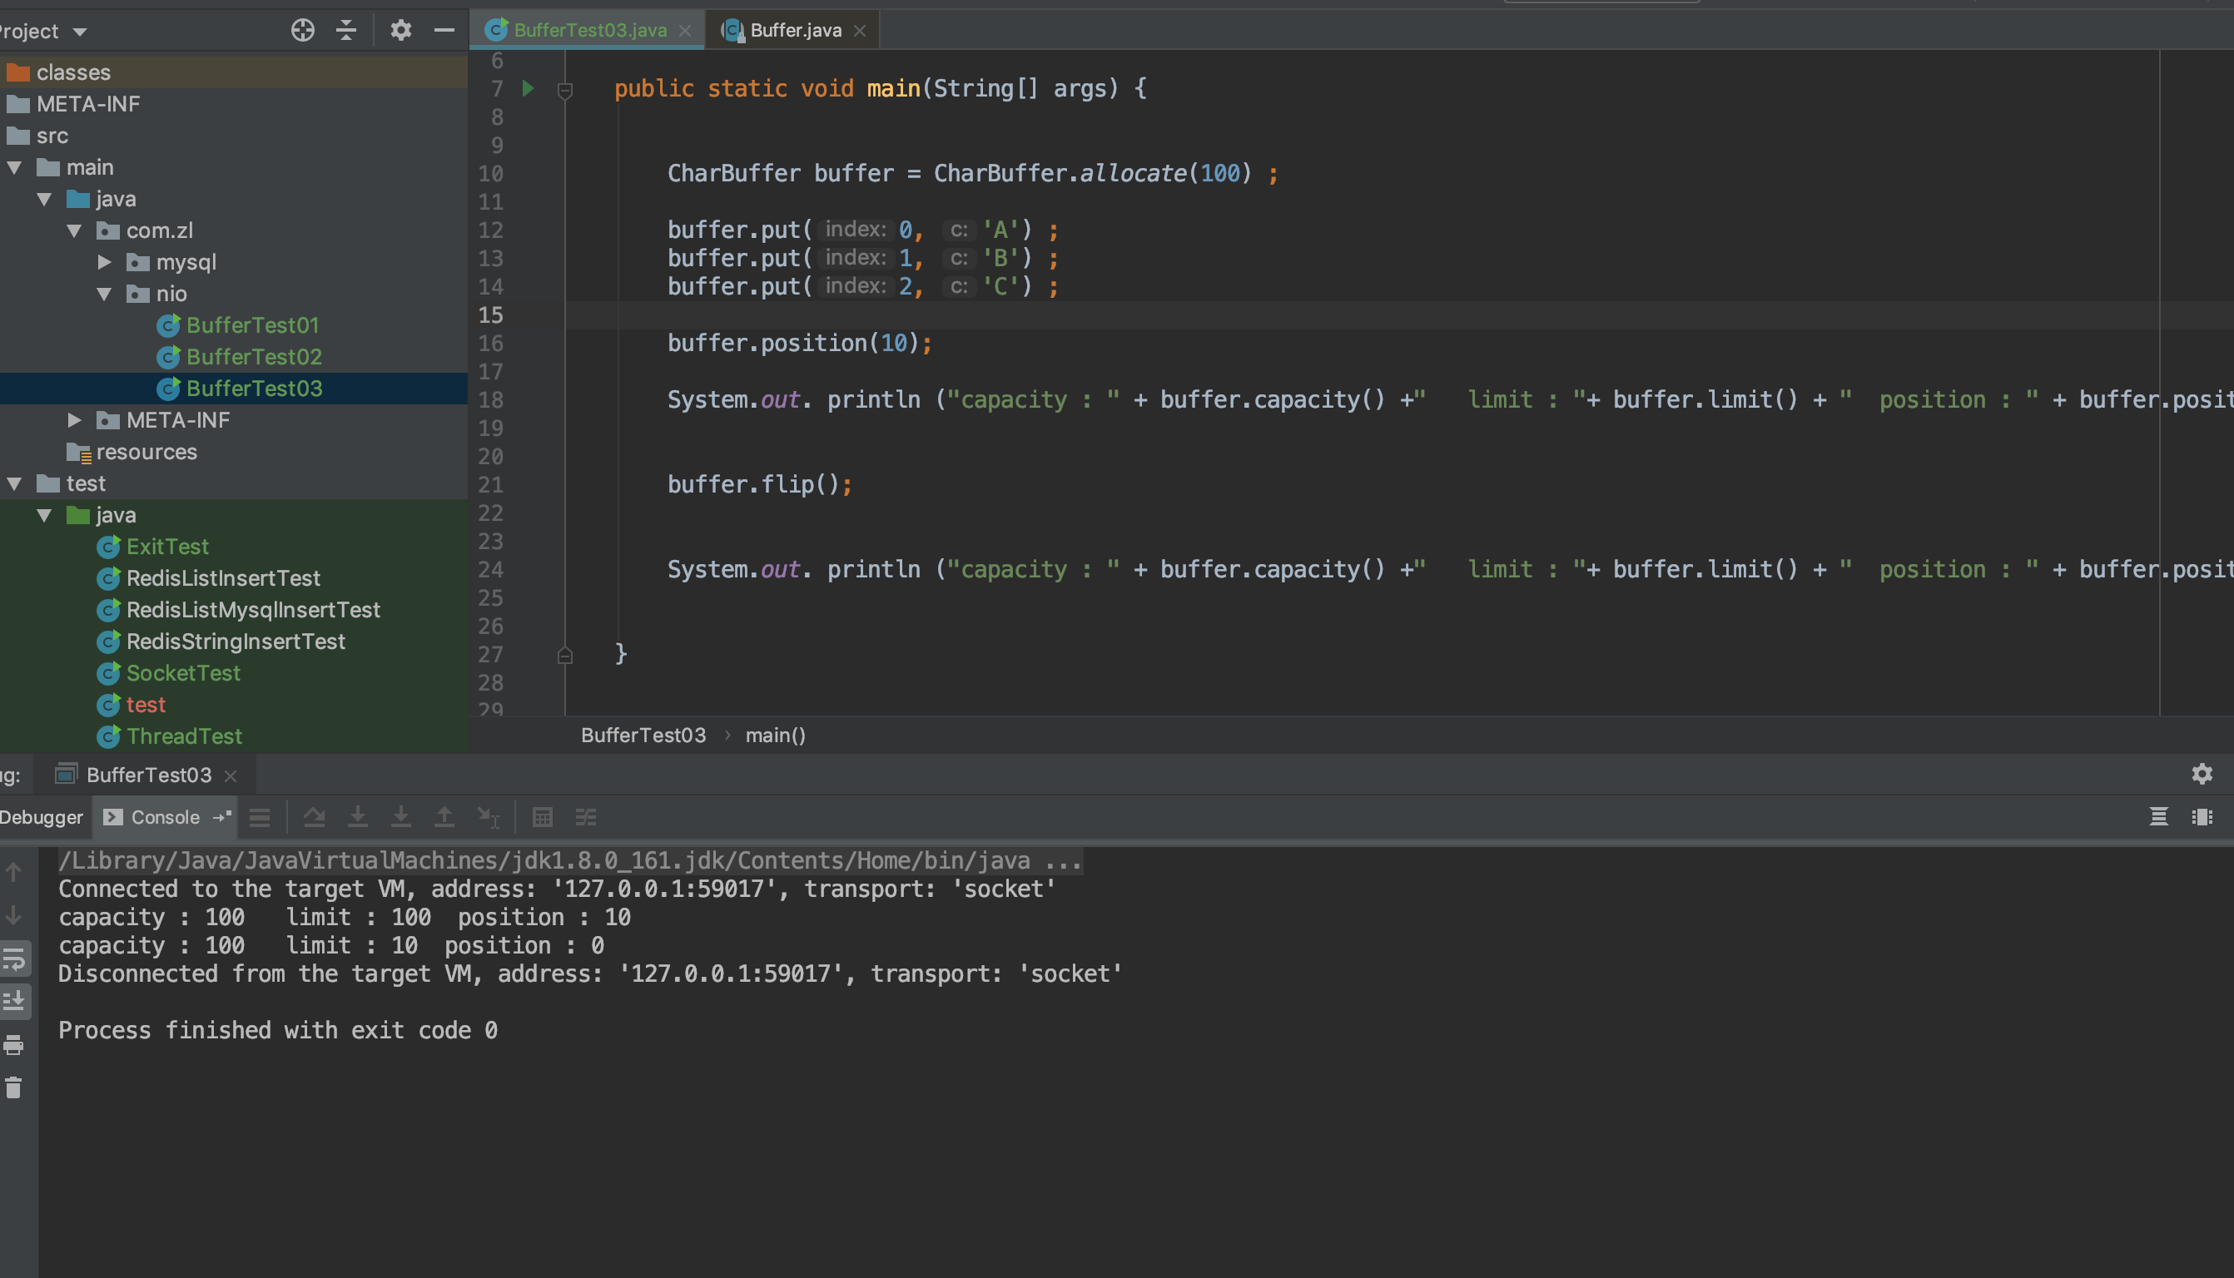The image size is (2234, 1278).
Task: Click main() in the breadcrumb bar
Action: coord(774,736)
